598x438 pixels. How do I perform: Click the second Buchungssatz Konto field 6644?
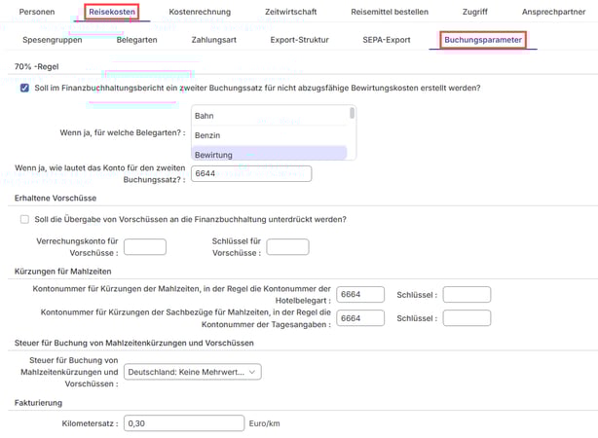pyautogui.click(x=250, y=173)
